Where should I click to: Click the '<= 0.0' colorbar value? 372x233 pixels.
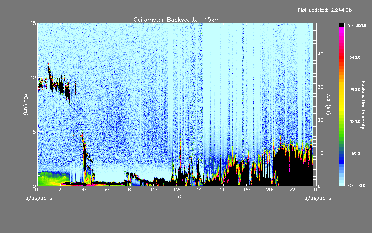click(x=357, y=185)
